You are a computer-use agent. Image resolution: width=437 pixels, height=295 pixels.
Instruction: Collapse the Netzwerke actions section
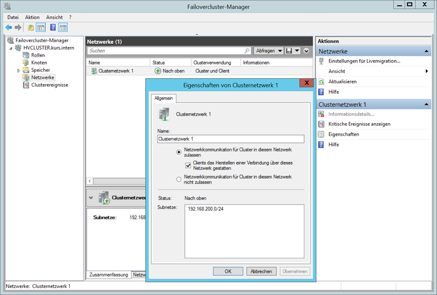[426, 51]
